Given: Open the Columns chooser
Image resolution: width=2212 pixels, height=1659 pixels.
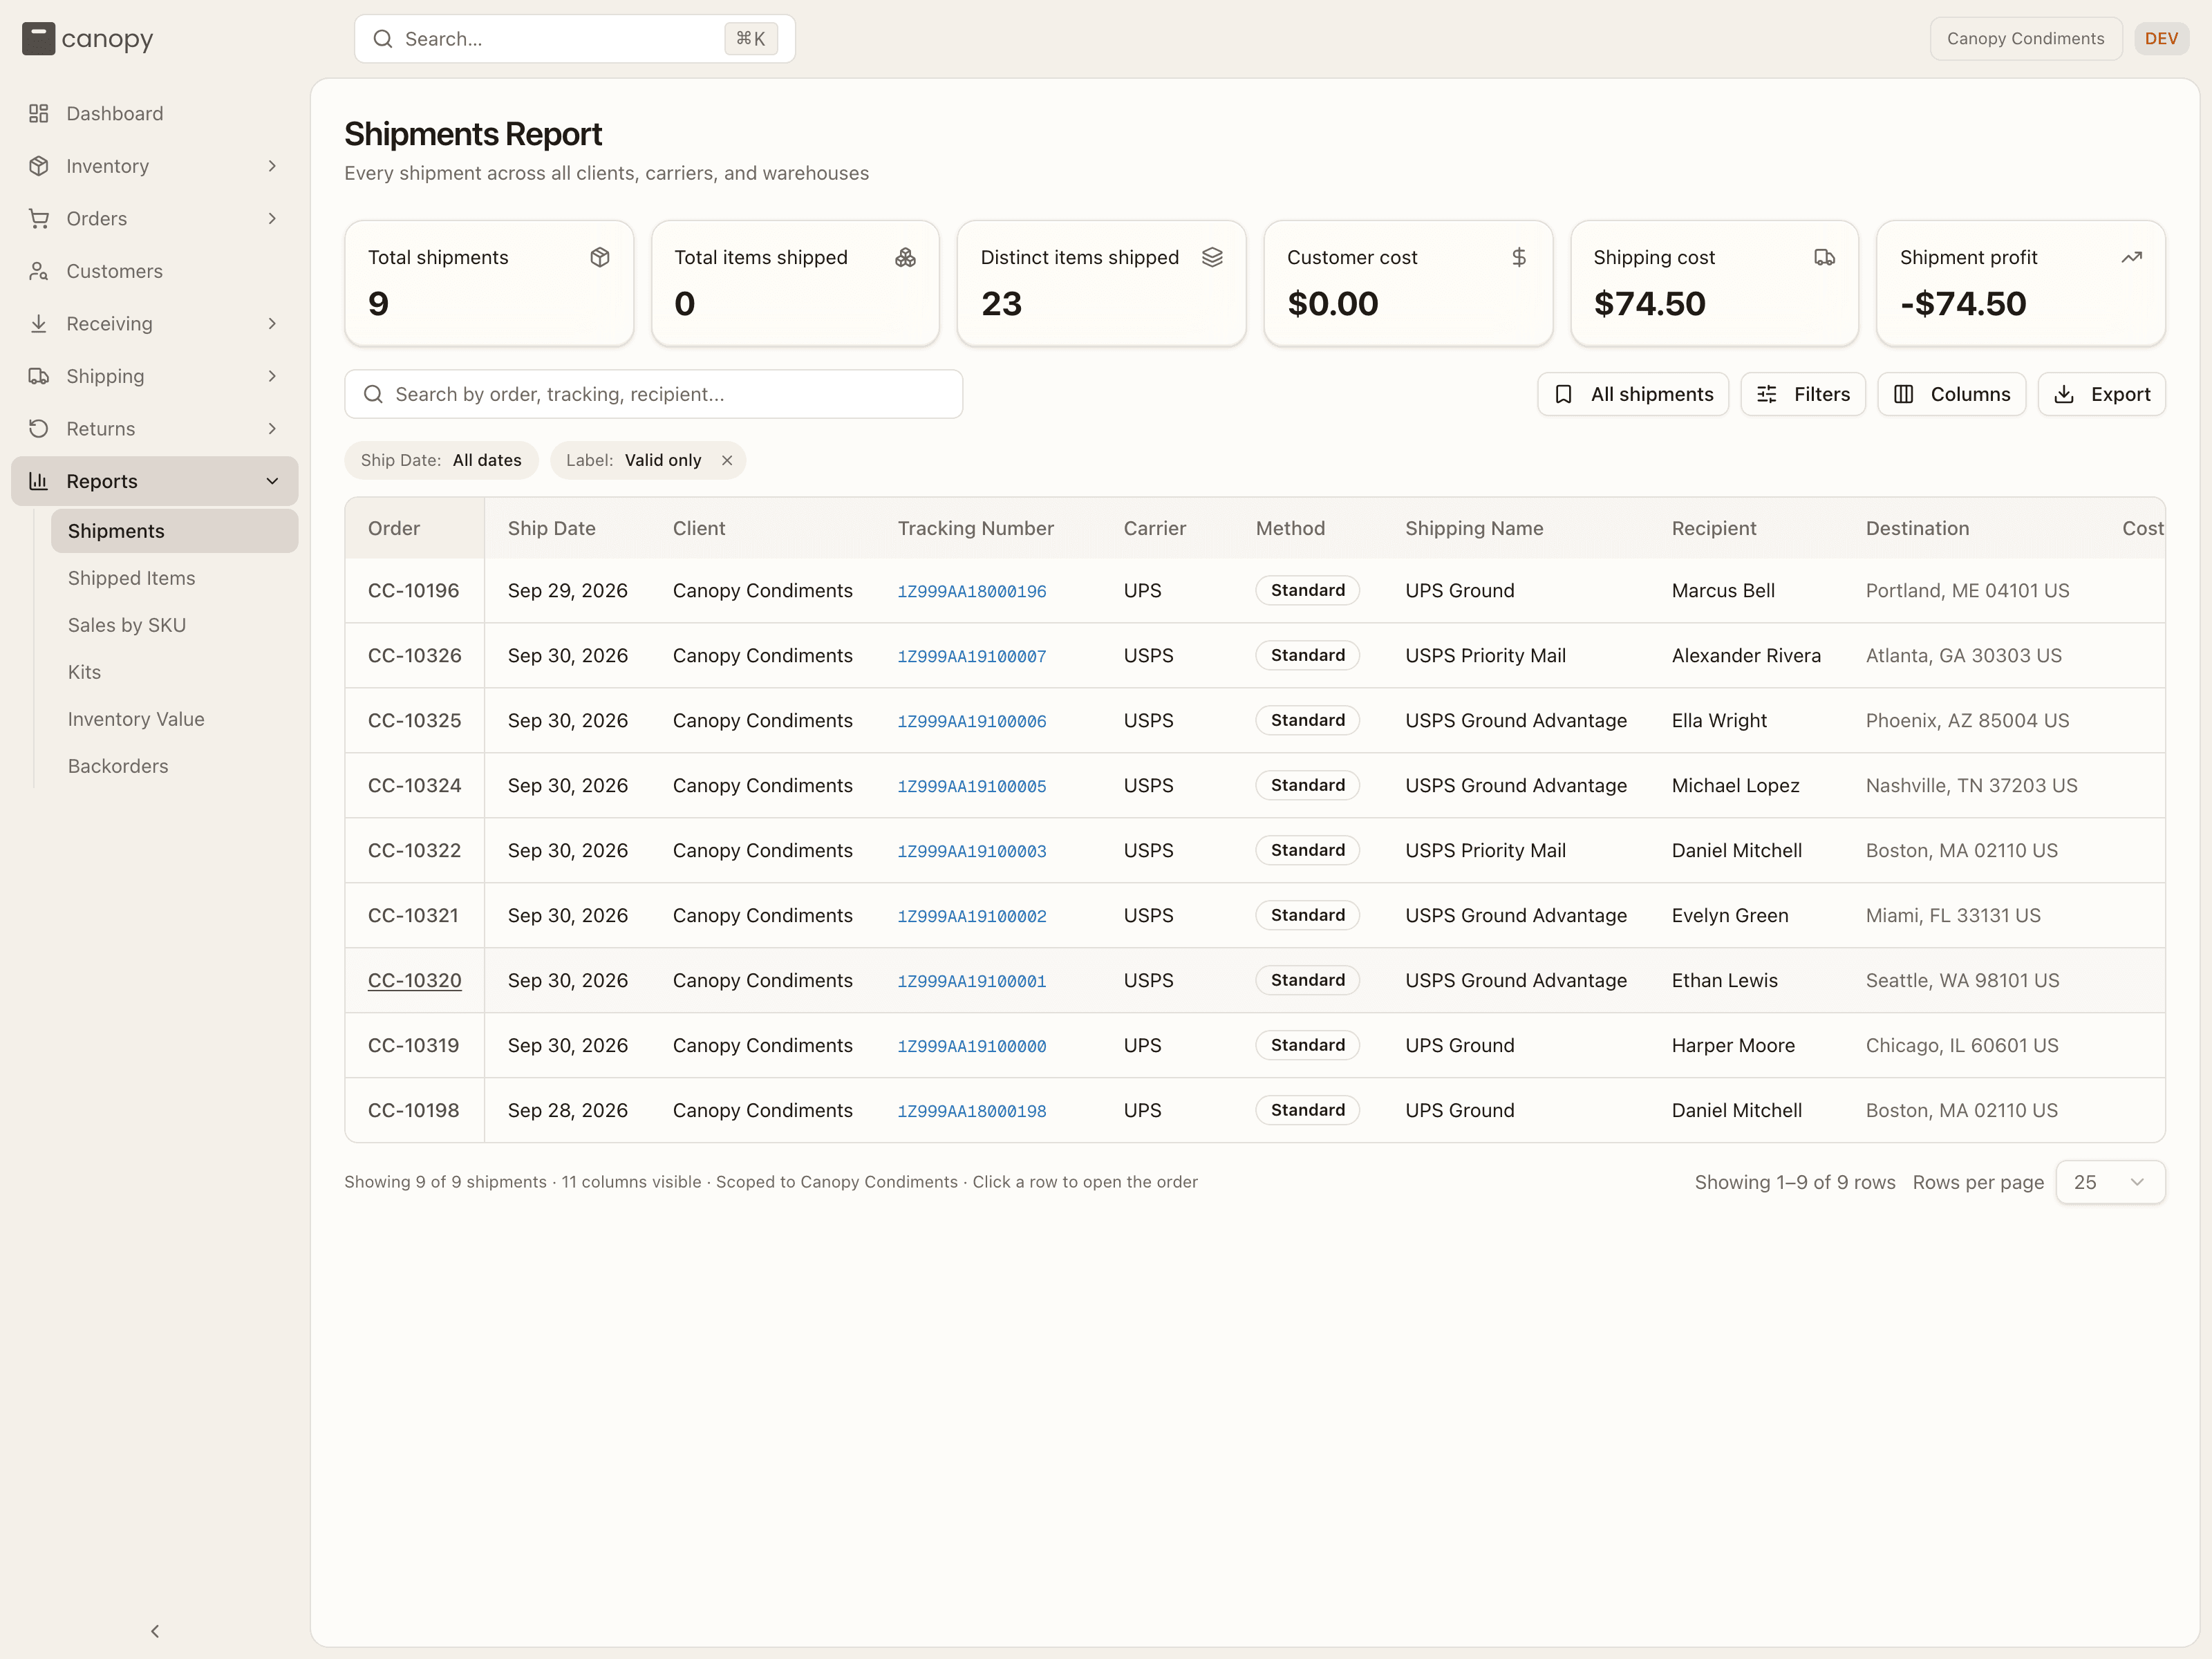Looking at the screenshot, I should coord(1951,394).
